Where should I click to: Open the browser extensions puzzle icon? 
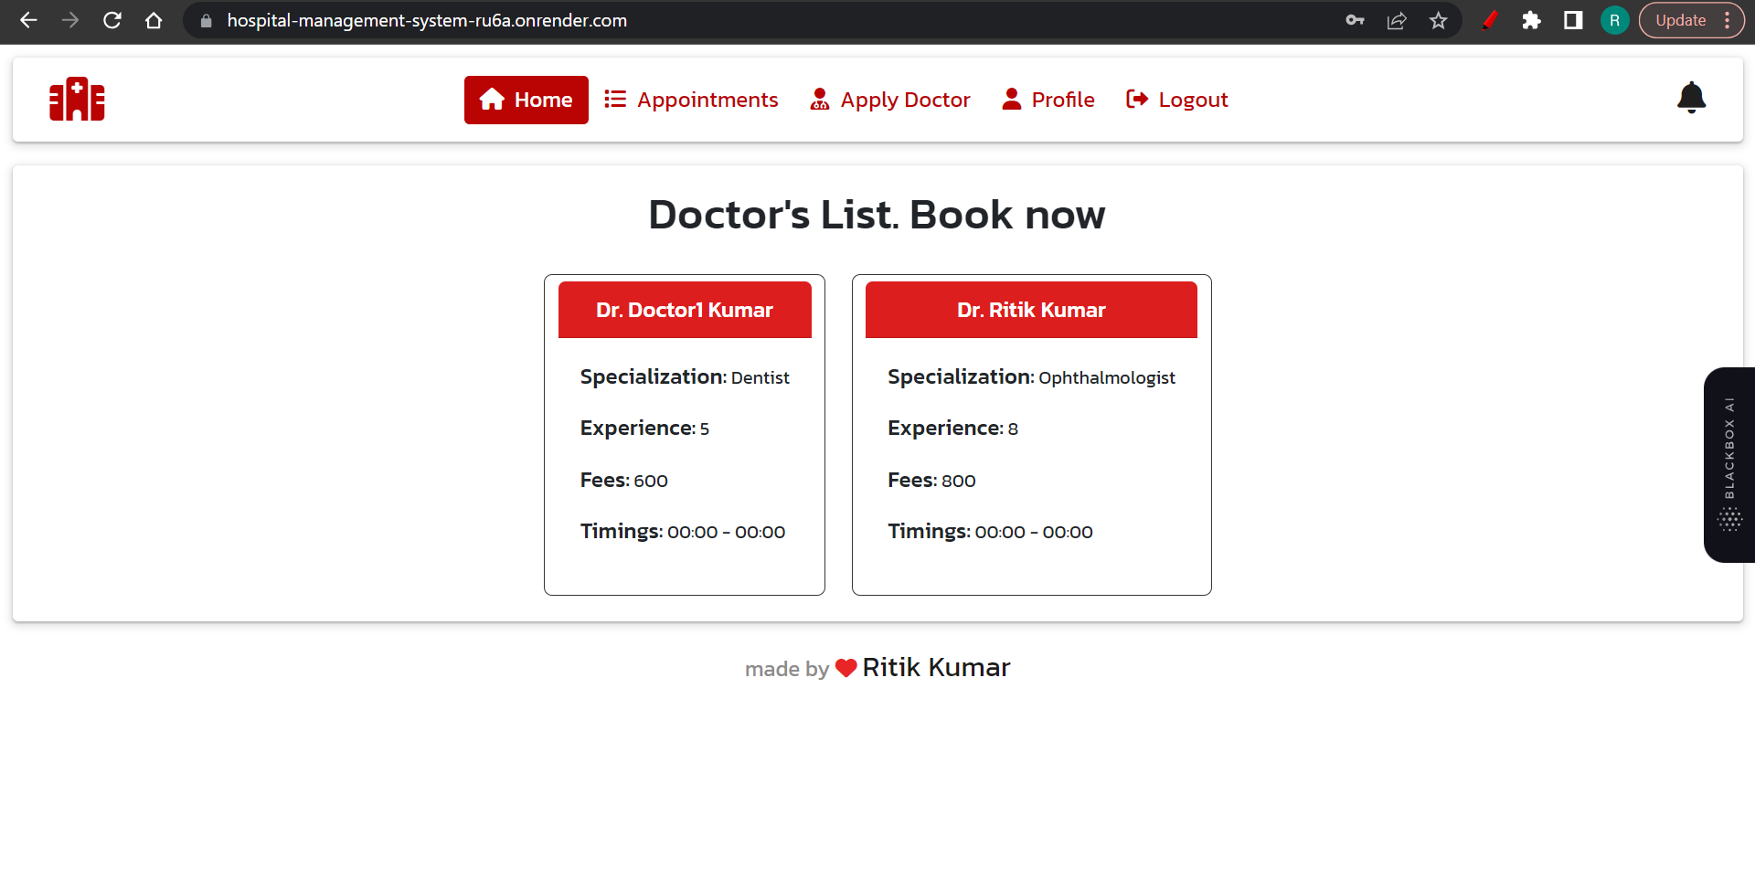pyautogui.click(x=1531, y=20)
